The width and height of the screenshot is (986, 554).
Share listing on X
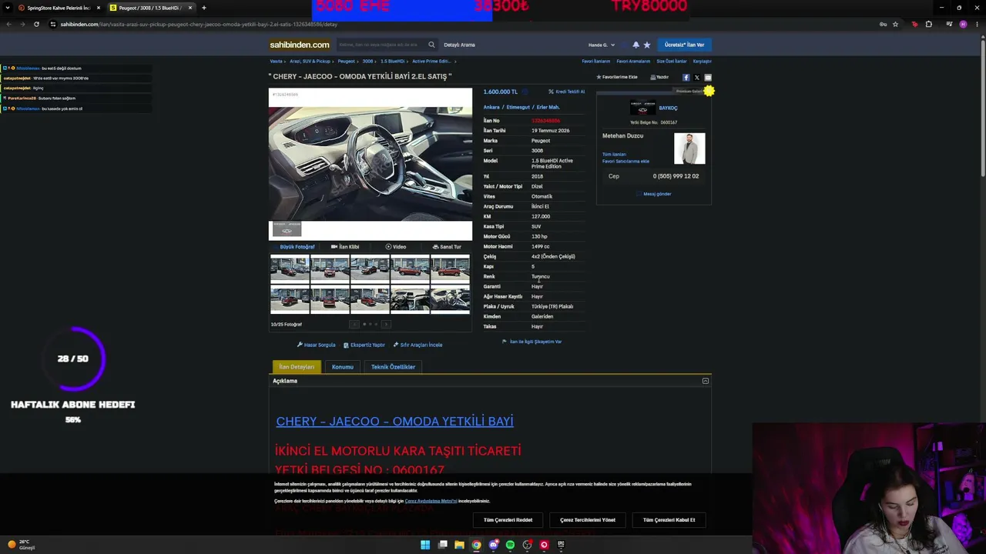click(x=697, y=77)
